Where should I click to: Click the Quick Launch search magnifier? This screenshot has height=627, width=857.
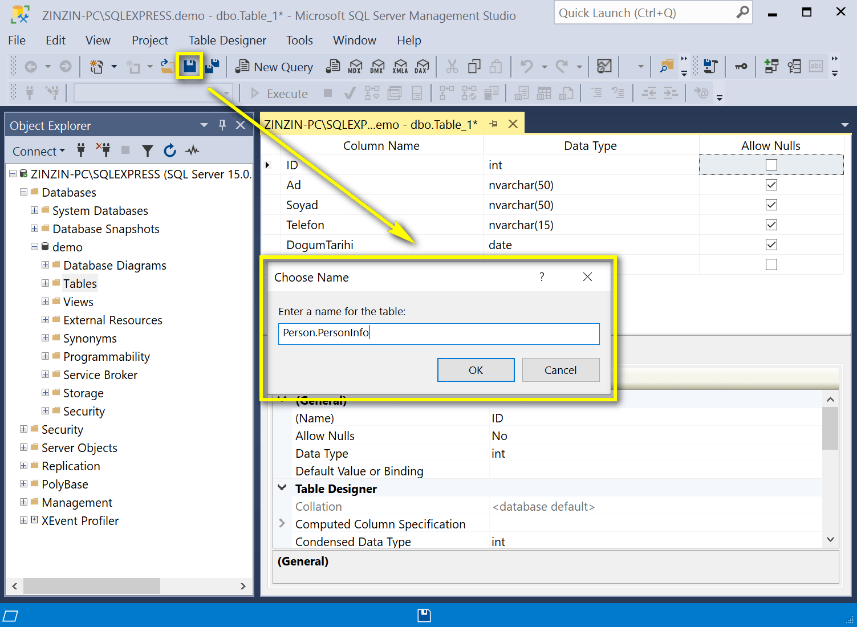tap(742, 12)
